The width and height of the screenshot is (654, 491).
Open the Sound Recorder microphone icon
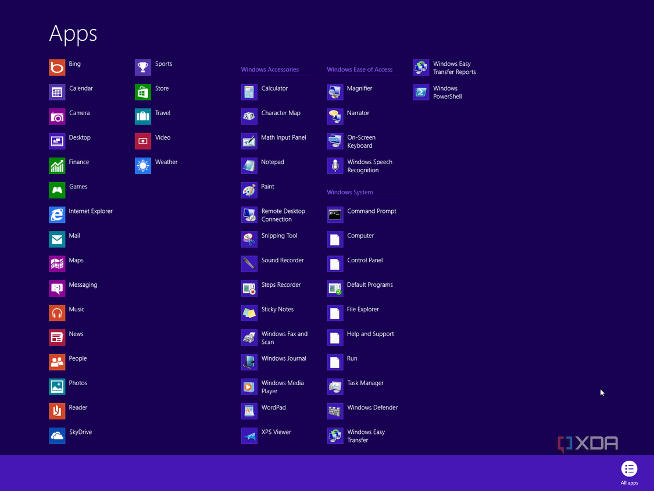[x=249, y=264]
